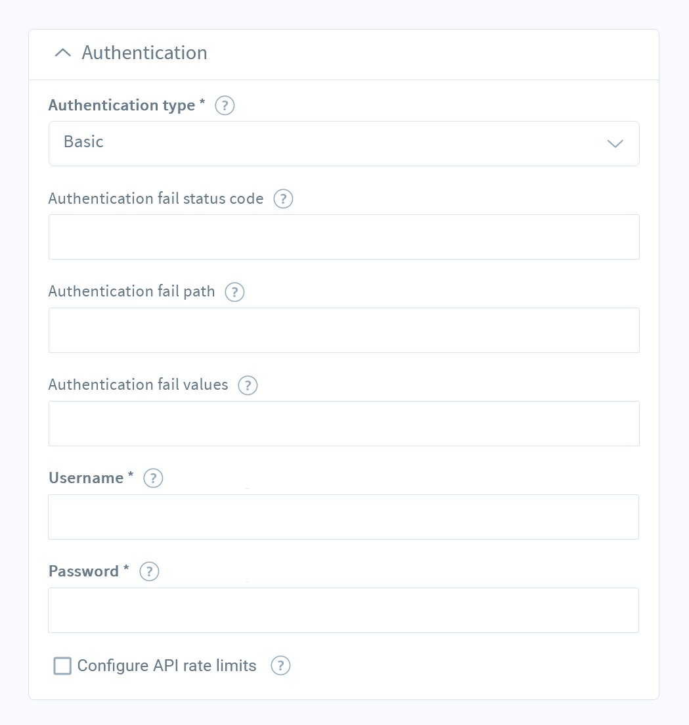The height and width of the screenshot is (725, 689).
Task: Click the Authentication section header
Action: point(144,53)
